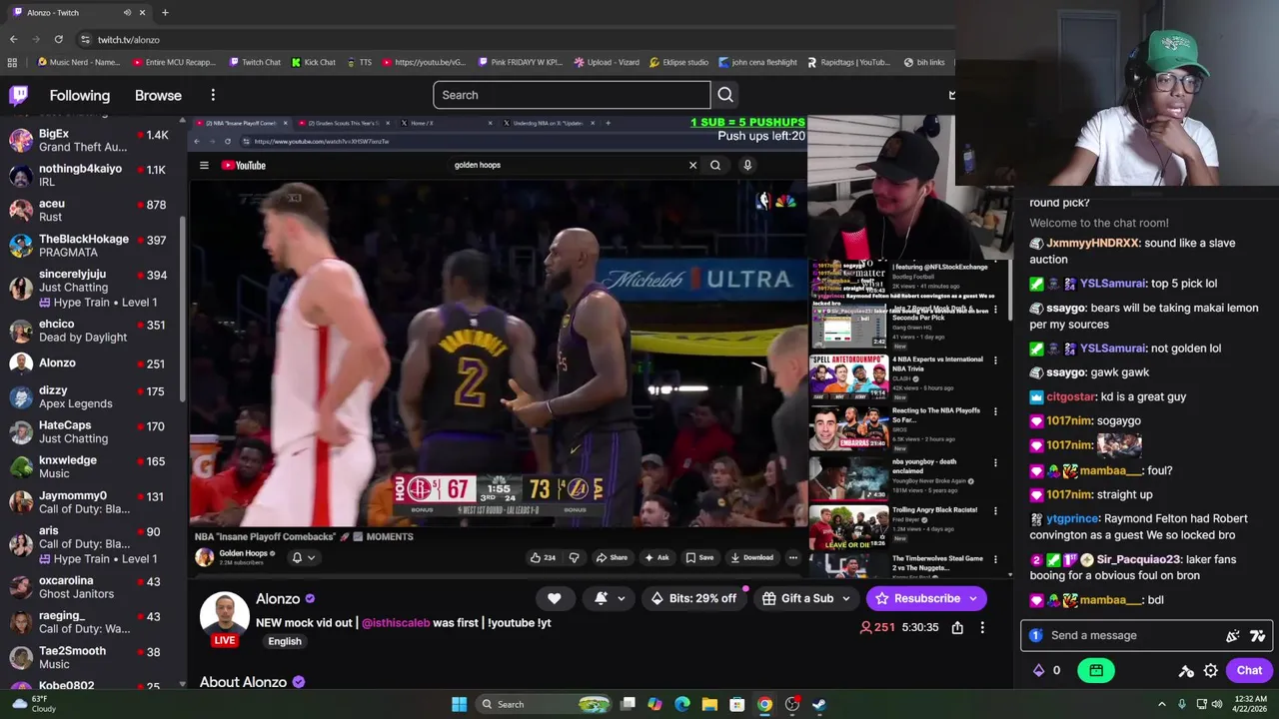
Task: Open the Browse page
Action: (x=158, y=96)
